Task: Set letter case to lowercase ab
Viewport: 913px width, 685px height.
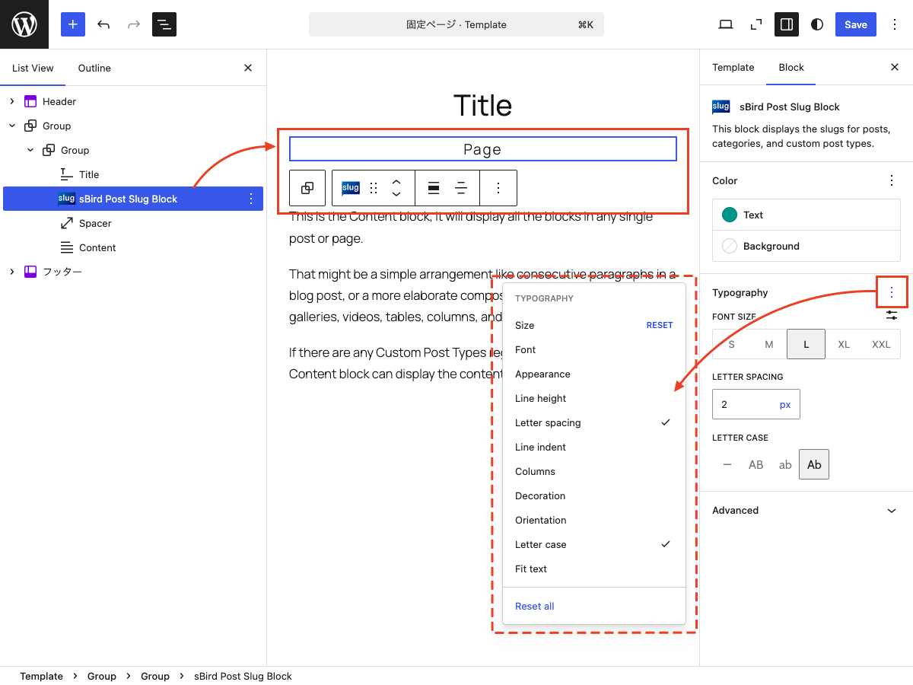Action: click(785, 464)
